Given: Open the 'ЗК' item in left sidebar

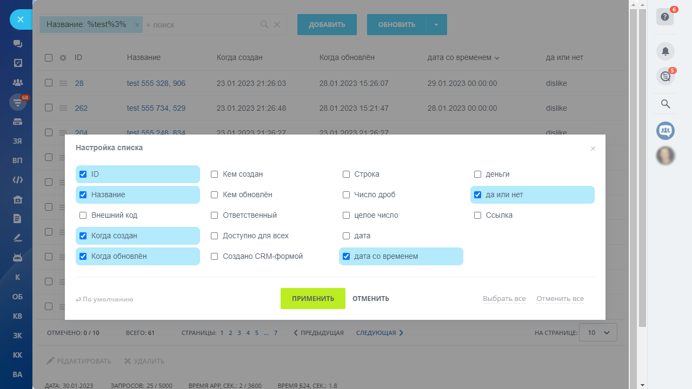Looking at the screenshot, I should [x=18, y=336].
